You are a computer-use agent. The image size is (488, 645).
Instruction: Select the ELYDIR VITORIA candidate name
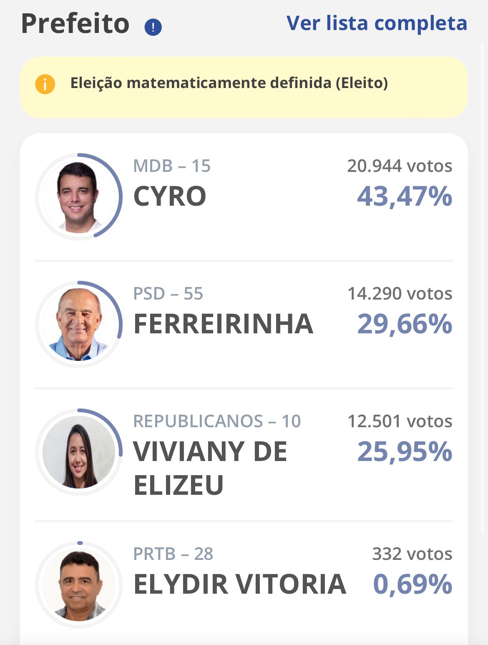pos(240,584)
